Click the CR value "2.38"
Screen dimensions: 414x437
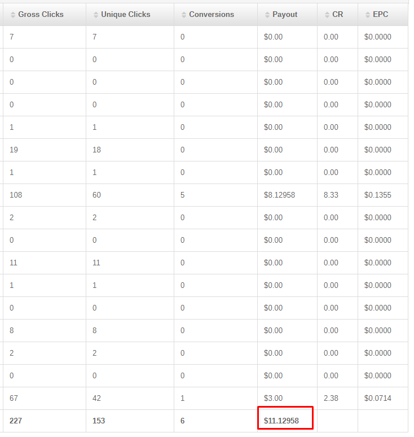coord(331,398)
